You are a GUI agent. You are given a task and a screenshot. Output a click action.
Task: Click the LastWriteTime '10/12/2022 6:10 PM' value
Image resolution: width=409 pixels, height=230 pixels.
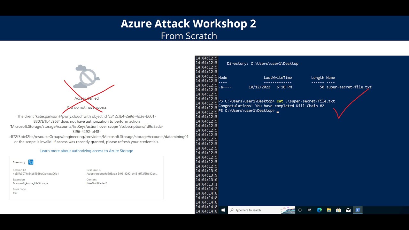click(x=270, y=87)
